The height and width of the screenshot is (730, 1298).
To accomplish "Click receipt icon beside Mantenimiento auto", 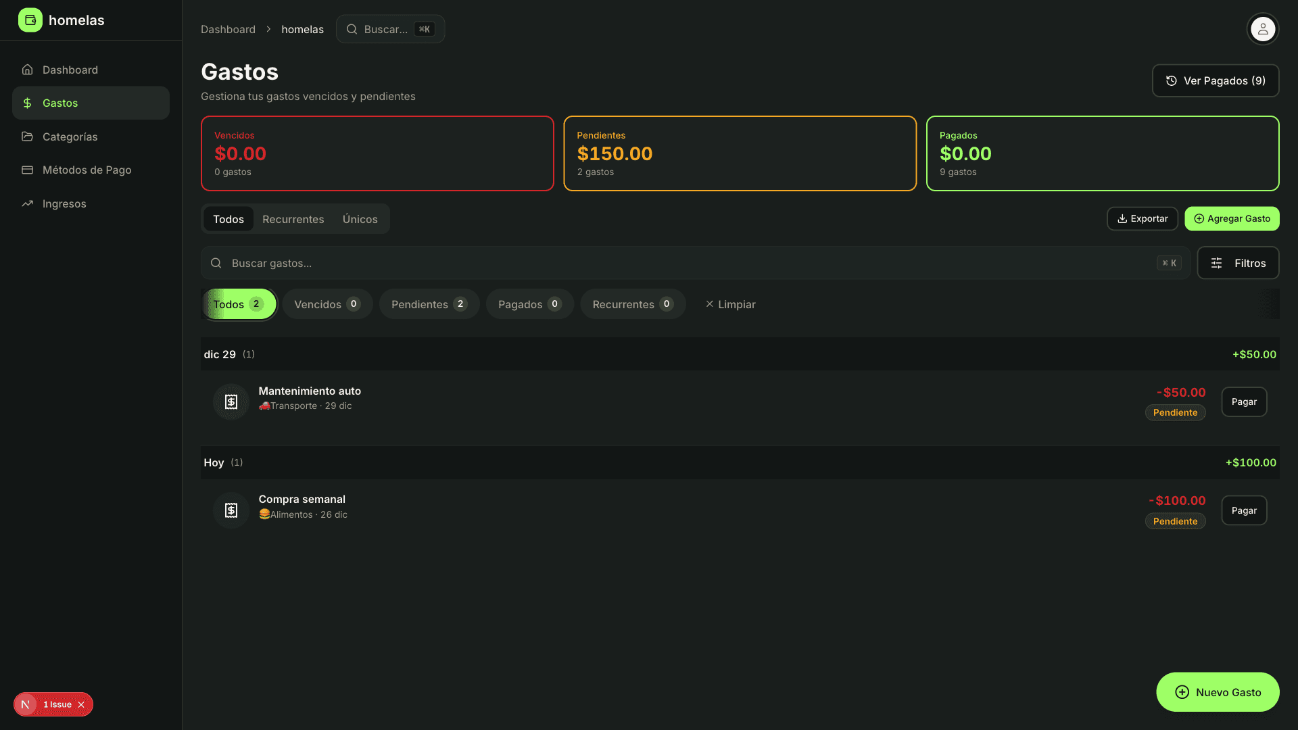I will point(231,402).
